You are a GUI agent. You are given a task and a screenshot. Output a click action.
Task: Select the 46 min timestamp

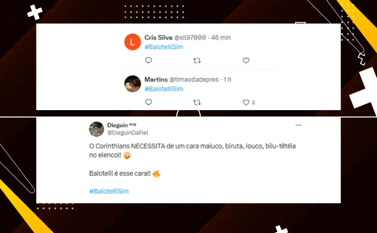(x=221, y=37)
